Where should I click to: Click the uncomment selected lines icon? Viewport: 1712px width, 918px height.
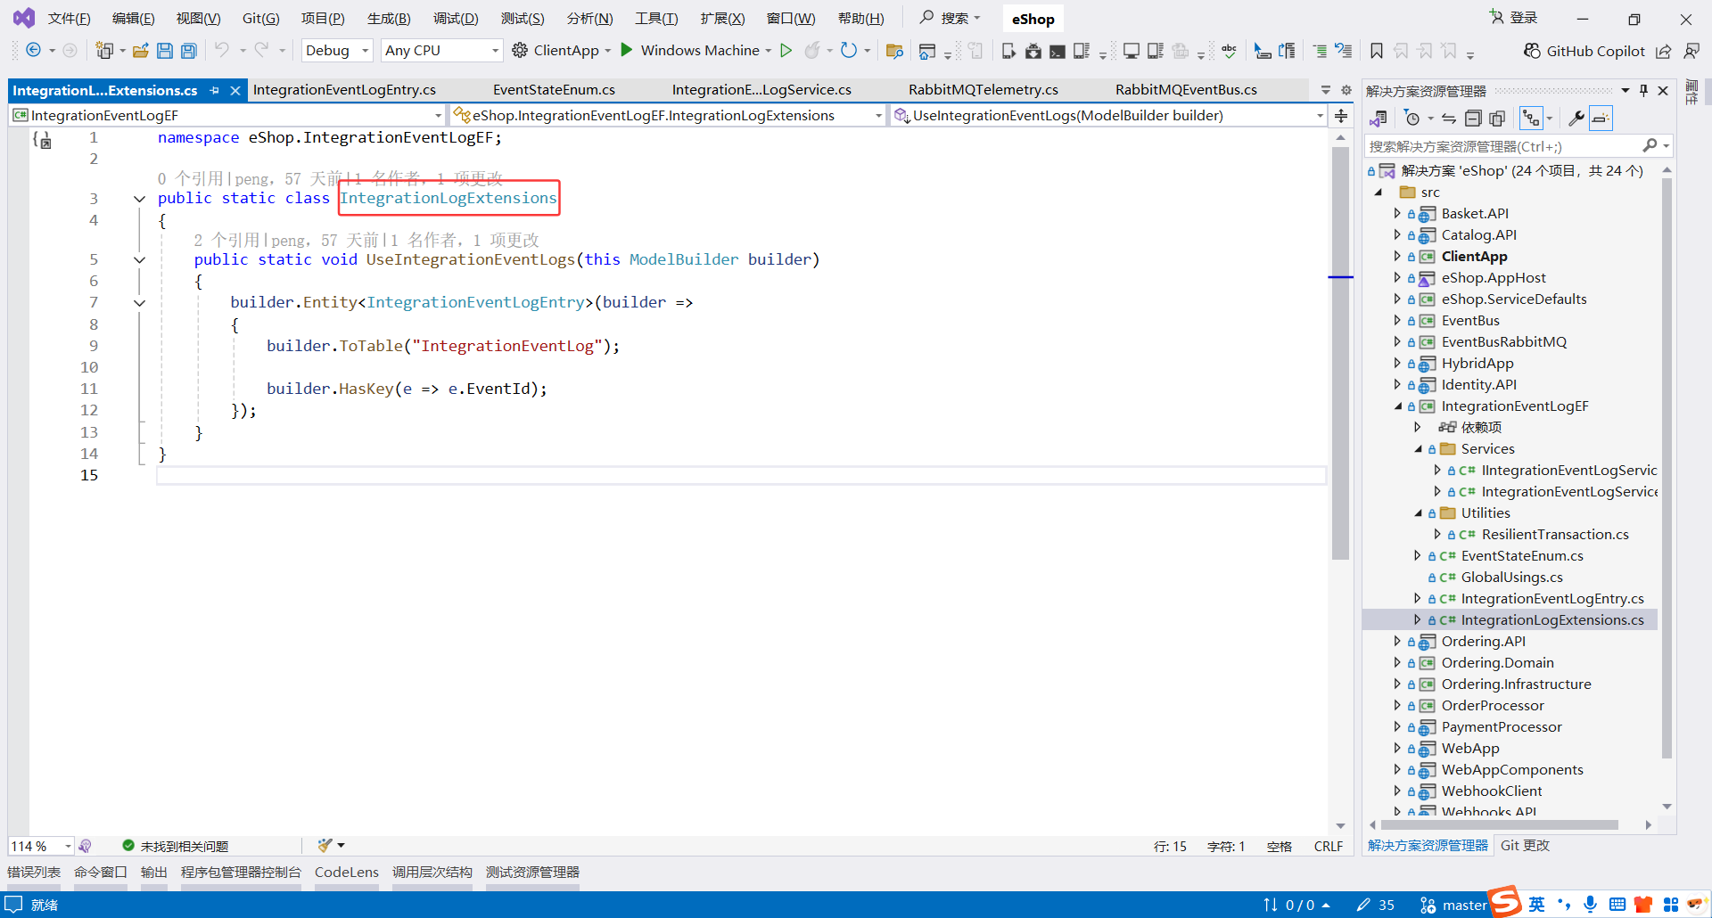tap(1344, 51)
